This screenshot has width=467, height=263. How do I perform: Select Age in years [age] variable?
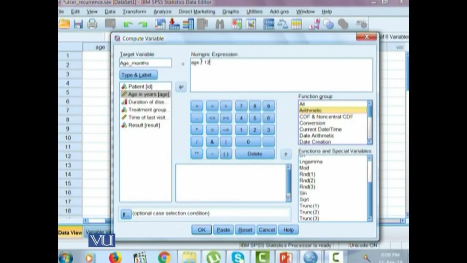click(145, 94)
